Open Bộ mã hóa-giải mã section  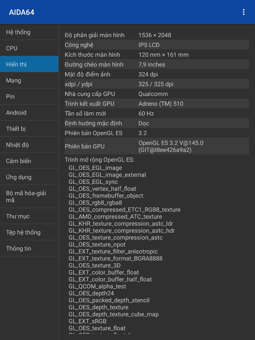(x=29, y=196)
